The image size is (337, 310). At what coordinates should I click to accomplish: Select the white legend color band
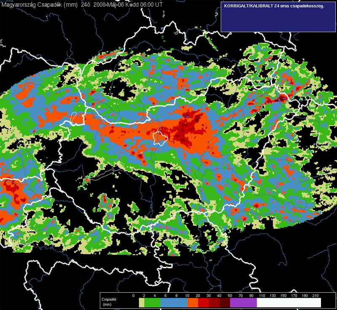pyautogui.click(x=289, y=303)
